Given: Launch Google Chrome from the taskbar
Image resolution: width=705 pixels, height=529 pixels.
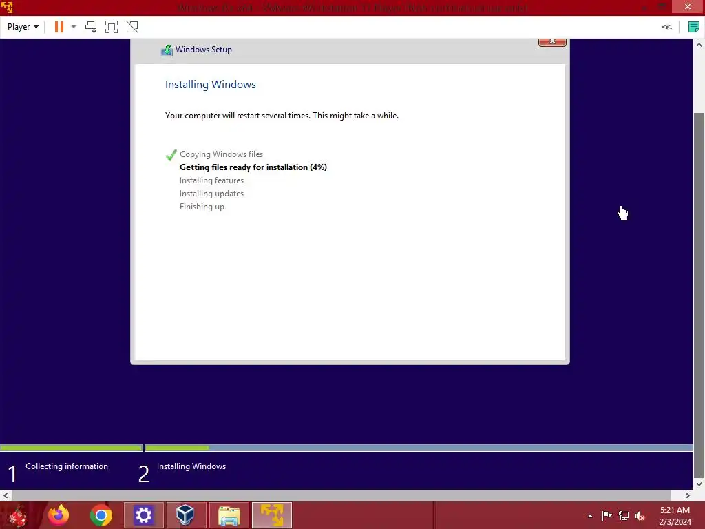Looking at the screenshot, I should tap(101, 515).
